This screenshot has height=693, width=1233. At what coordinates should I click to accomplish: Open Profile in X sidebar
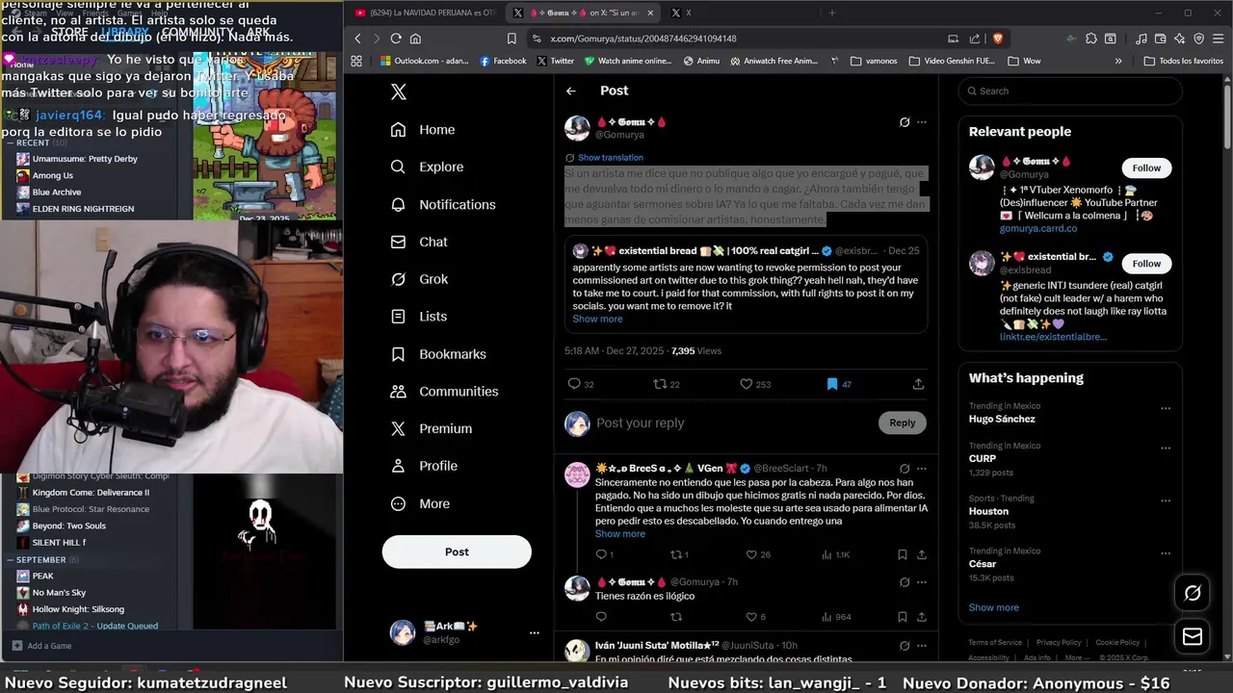424,466
